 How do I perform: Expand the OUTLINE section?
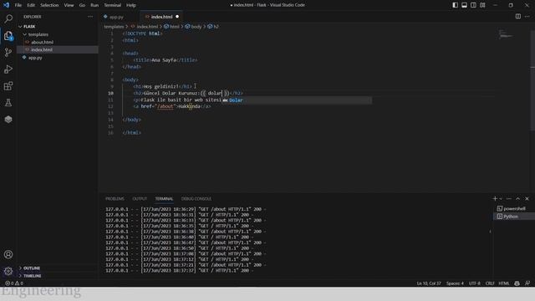[58, 268]
